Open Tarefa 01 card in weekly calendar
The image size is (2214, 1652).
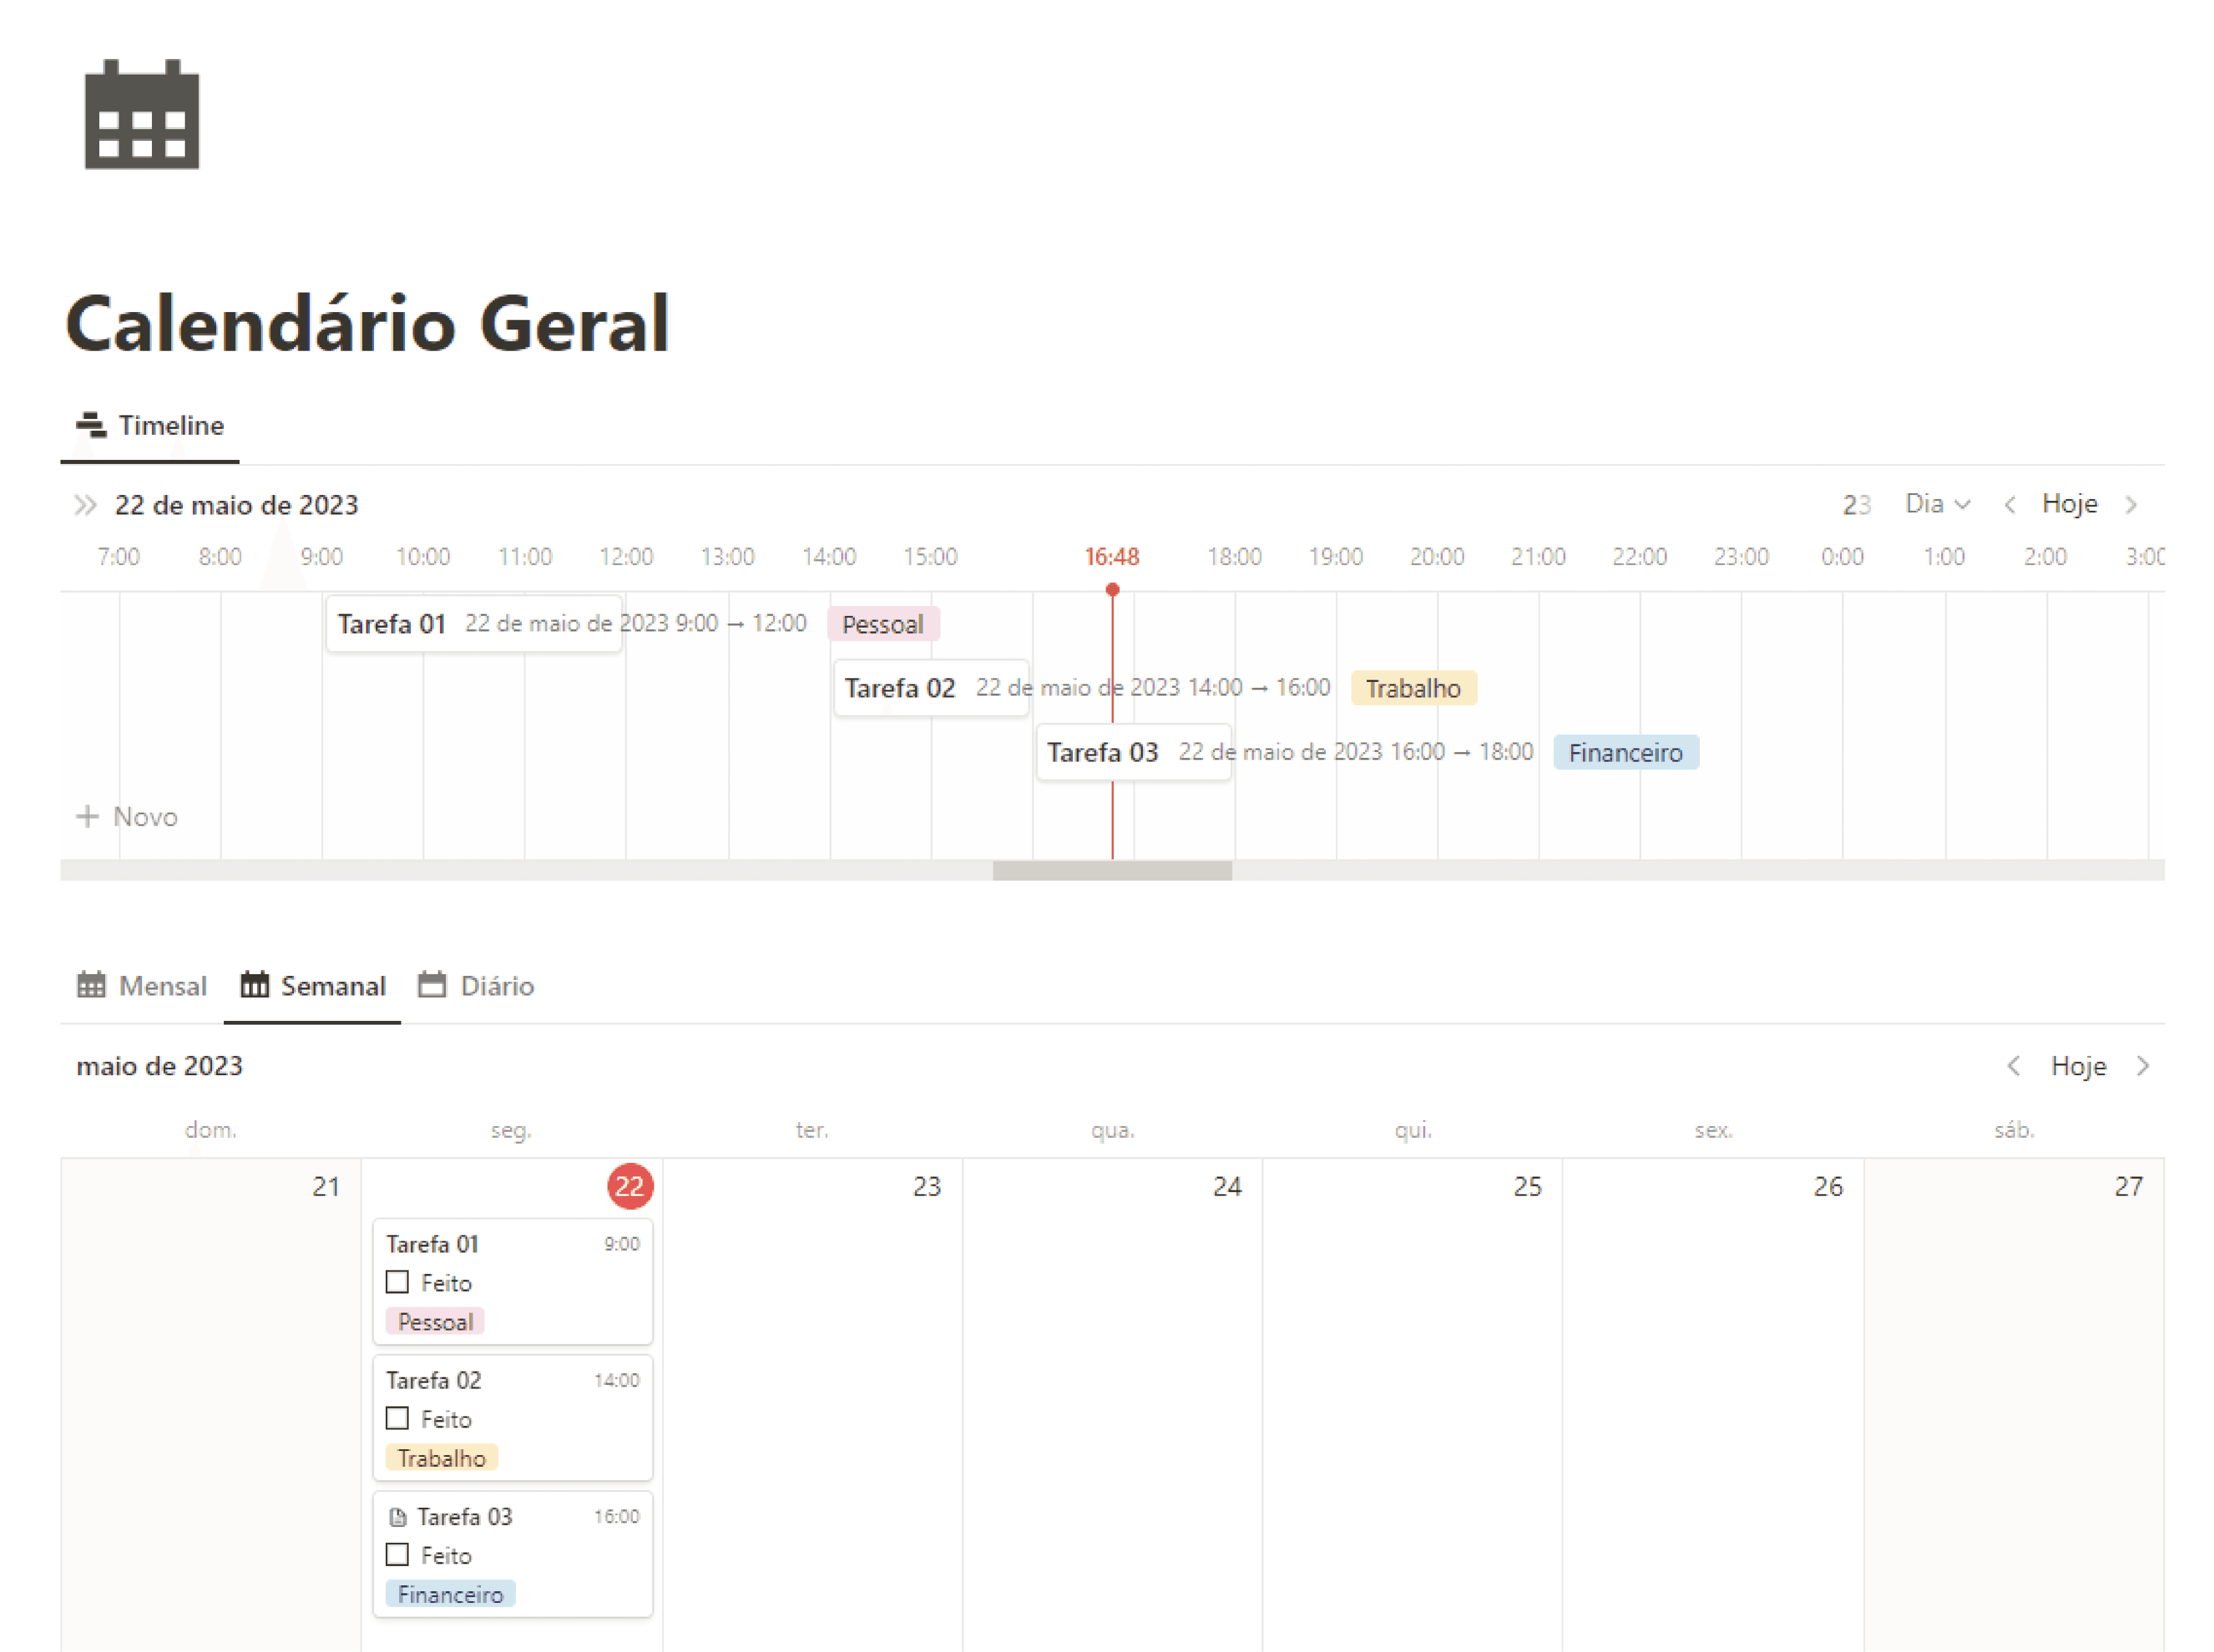click(x=513, y=1281)
